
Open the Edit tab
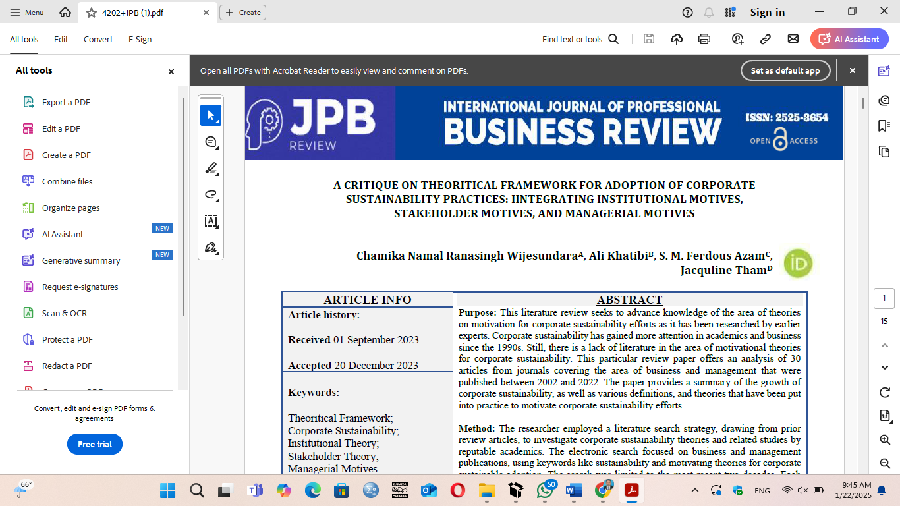click(61, 39)
